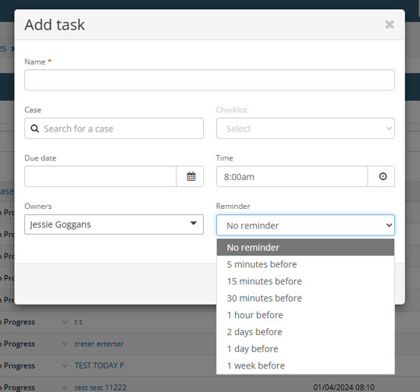Select No reminder option
420x392 pixels.
point(305,248)
